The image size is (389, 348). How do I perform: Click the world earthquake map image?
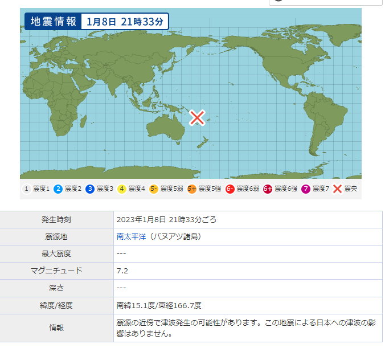(191, 93)
